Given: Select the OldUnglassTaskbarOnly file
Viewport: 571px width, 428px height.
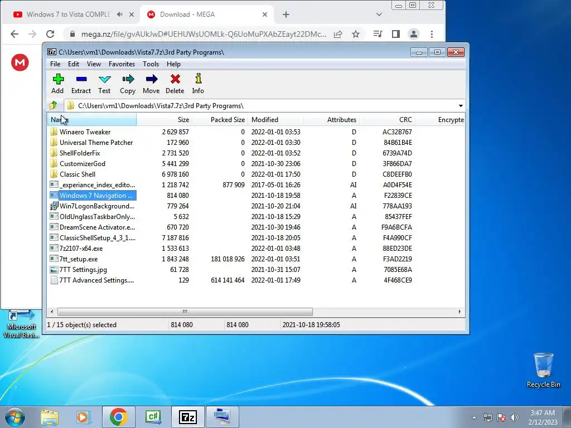Looking at the screenshot, I should click(97, 217).
